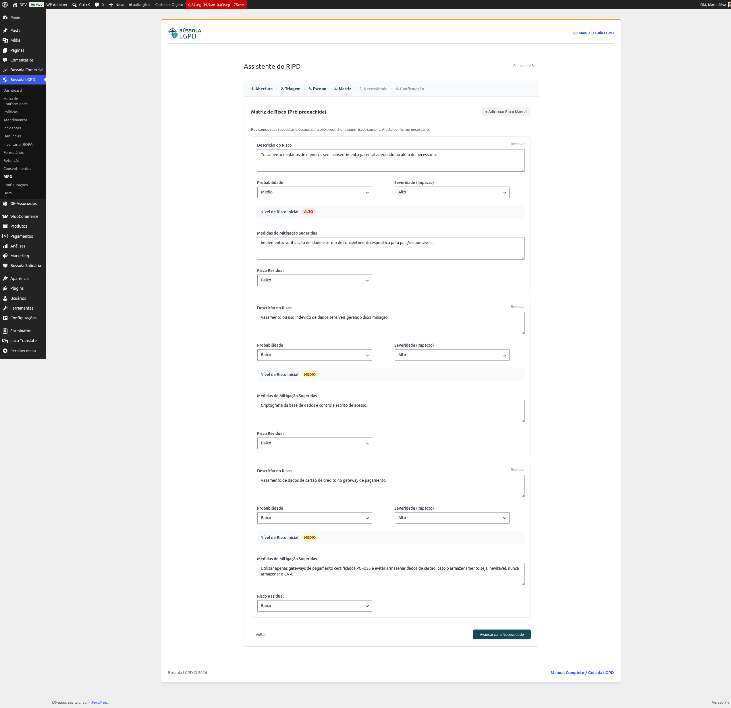Edit mitigation text about Criptografia
Screen dimensions: 731x708
click(390, 411)
